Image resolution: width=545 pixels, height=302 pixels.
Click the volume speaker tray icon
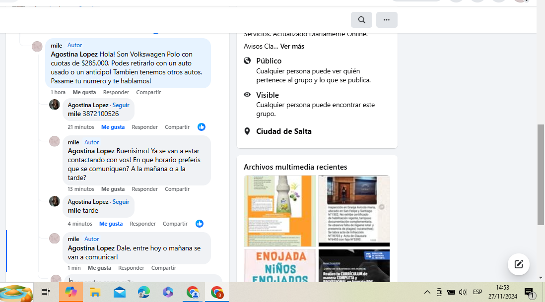(x=463, y=292)
